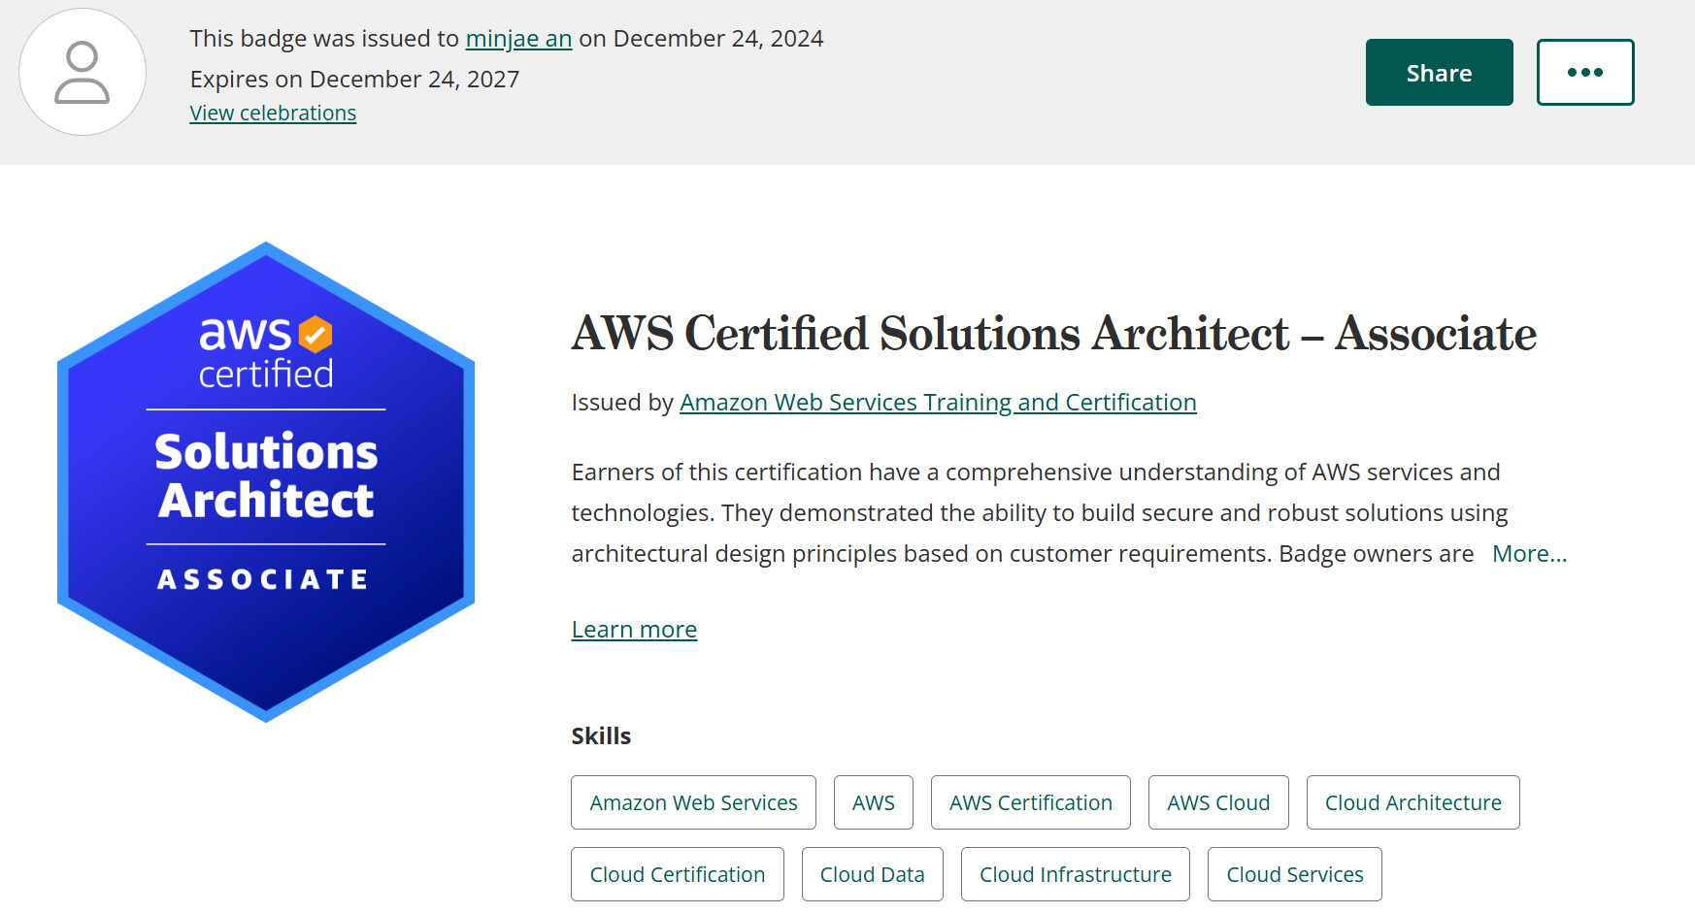Screen dimensions: 1695x913
Task: Open the View celebrations link
Action: coord(273,113)
